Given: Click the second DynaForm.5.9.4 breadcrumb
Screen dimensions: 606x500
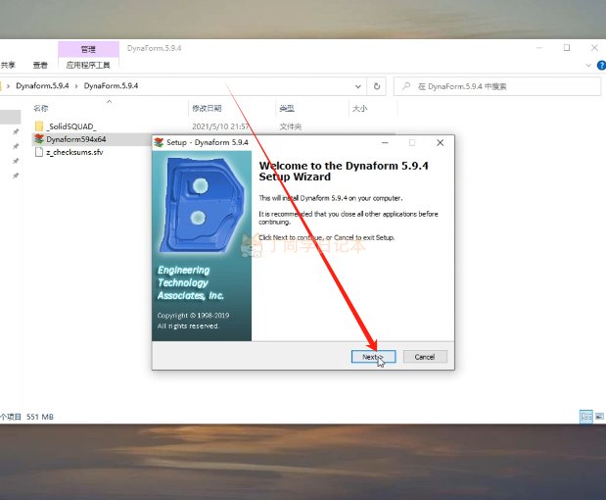Looking at the screenshot, I should [111, 86].
